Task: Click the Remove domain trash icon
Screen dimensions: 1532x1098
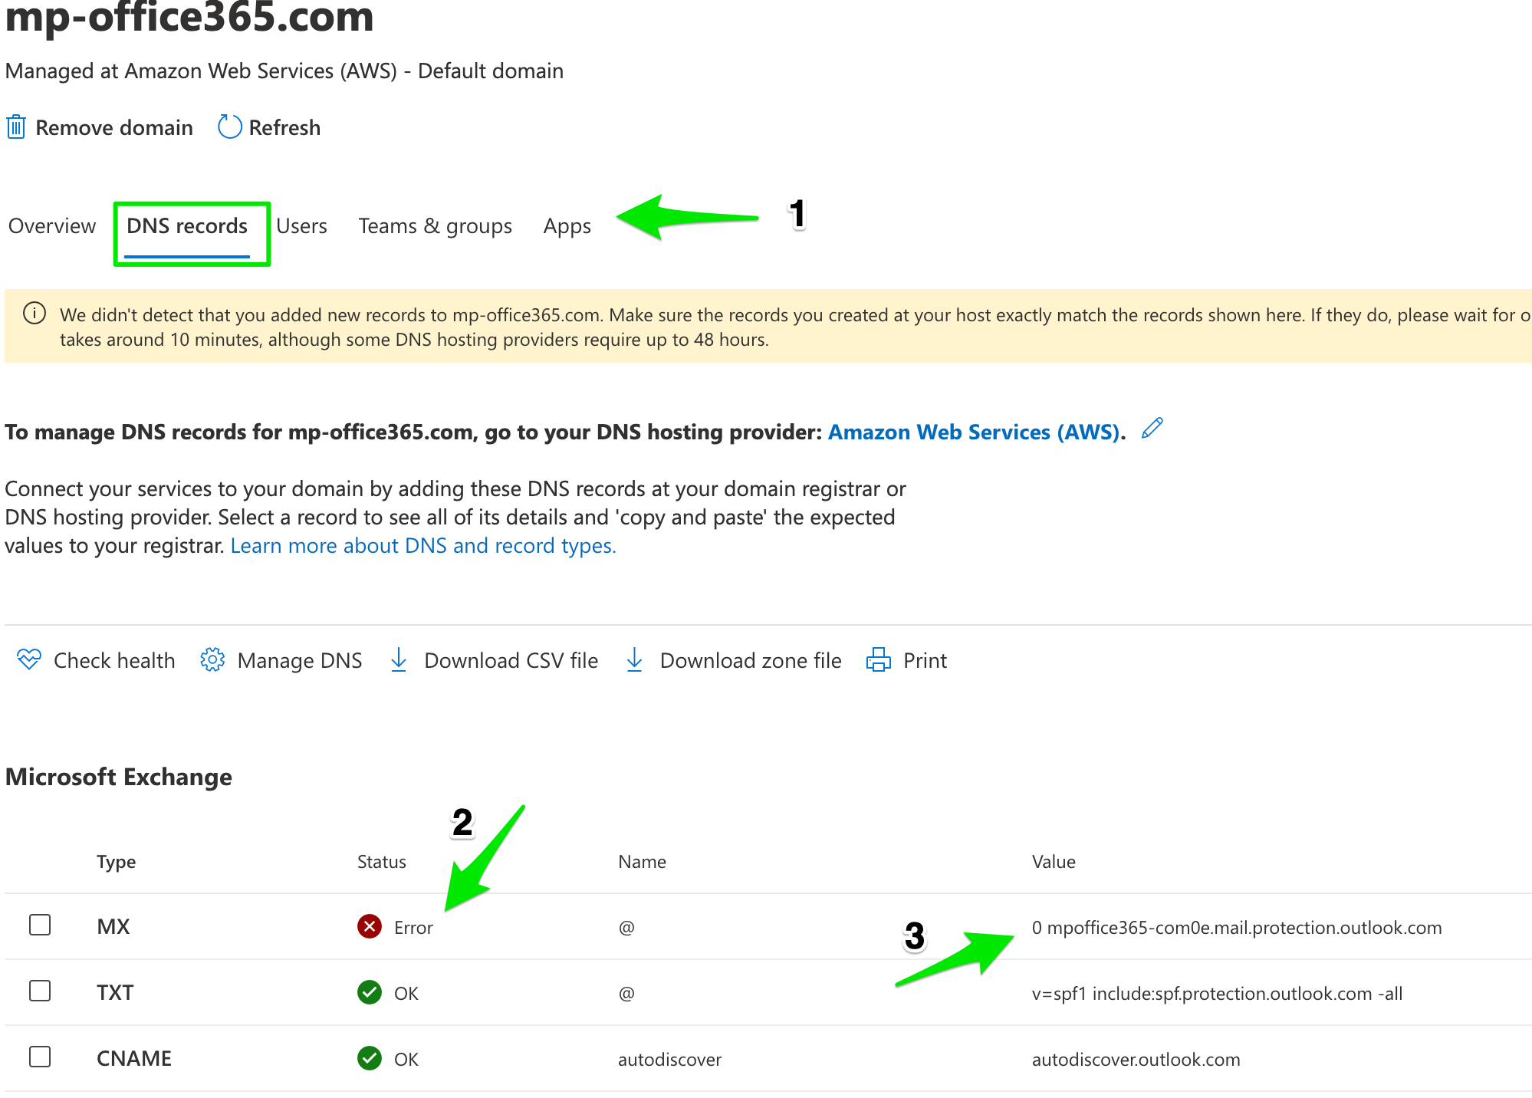Action: coord(16,127)
